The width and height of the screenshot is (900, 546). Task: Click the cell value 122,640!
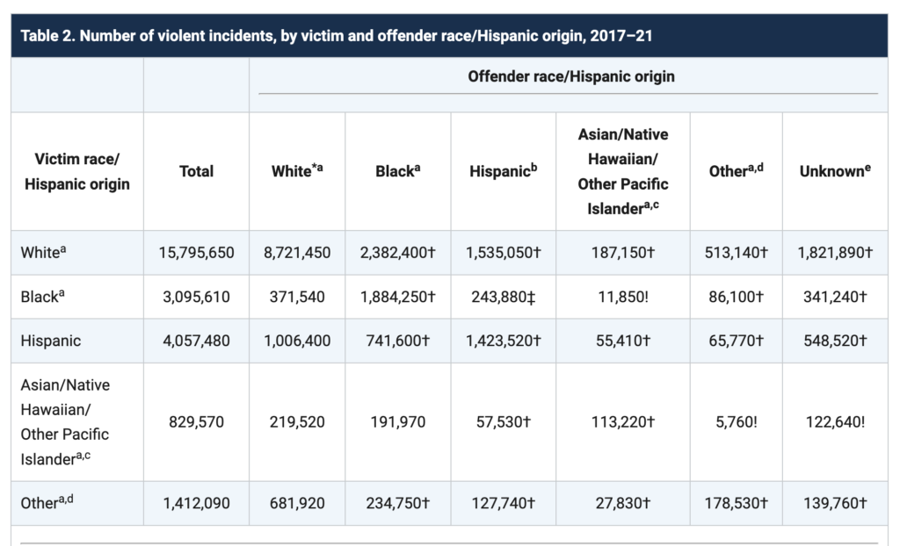[x=835, y=423]
